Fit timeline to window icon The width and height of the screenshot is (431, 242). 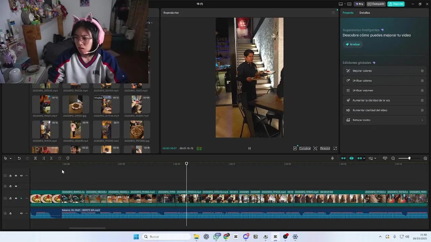(x=385, y=158)
